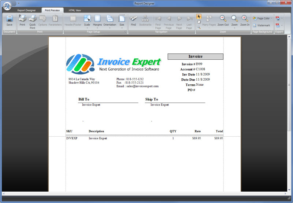Screen dimensions: 293x203
Task: Click the vertical scrollbar up arrow
Action: click(x=289, y=37)
